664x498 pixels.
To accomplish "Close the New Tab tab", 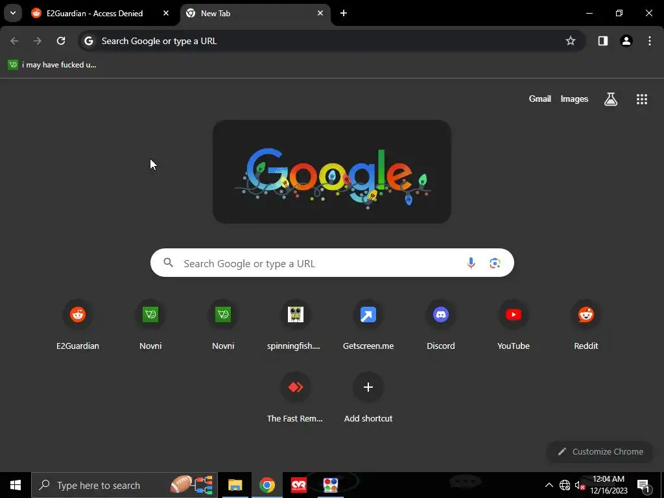I will click(320, 13).
